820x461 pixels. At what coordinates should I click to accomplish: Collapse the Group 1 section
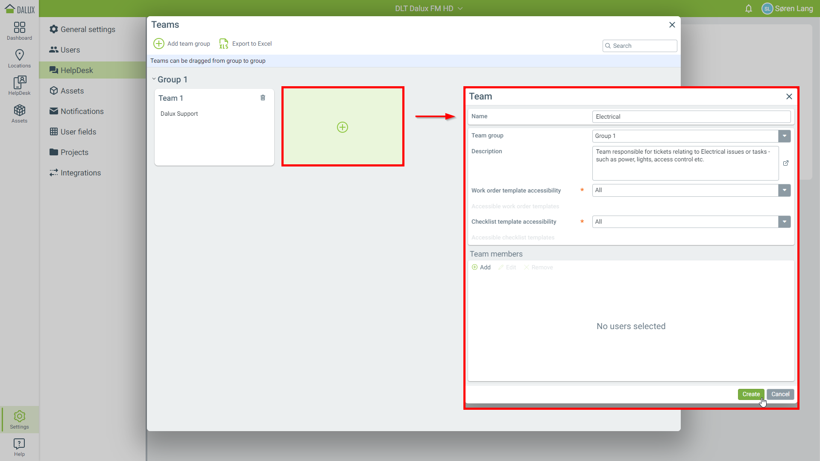[154, 79]
